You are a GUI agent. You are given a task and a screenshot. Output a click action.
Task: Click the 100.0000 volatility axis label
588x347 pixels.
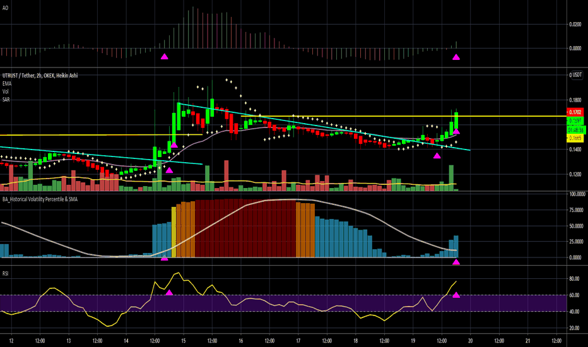[x=577, y=194]
